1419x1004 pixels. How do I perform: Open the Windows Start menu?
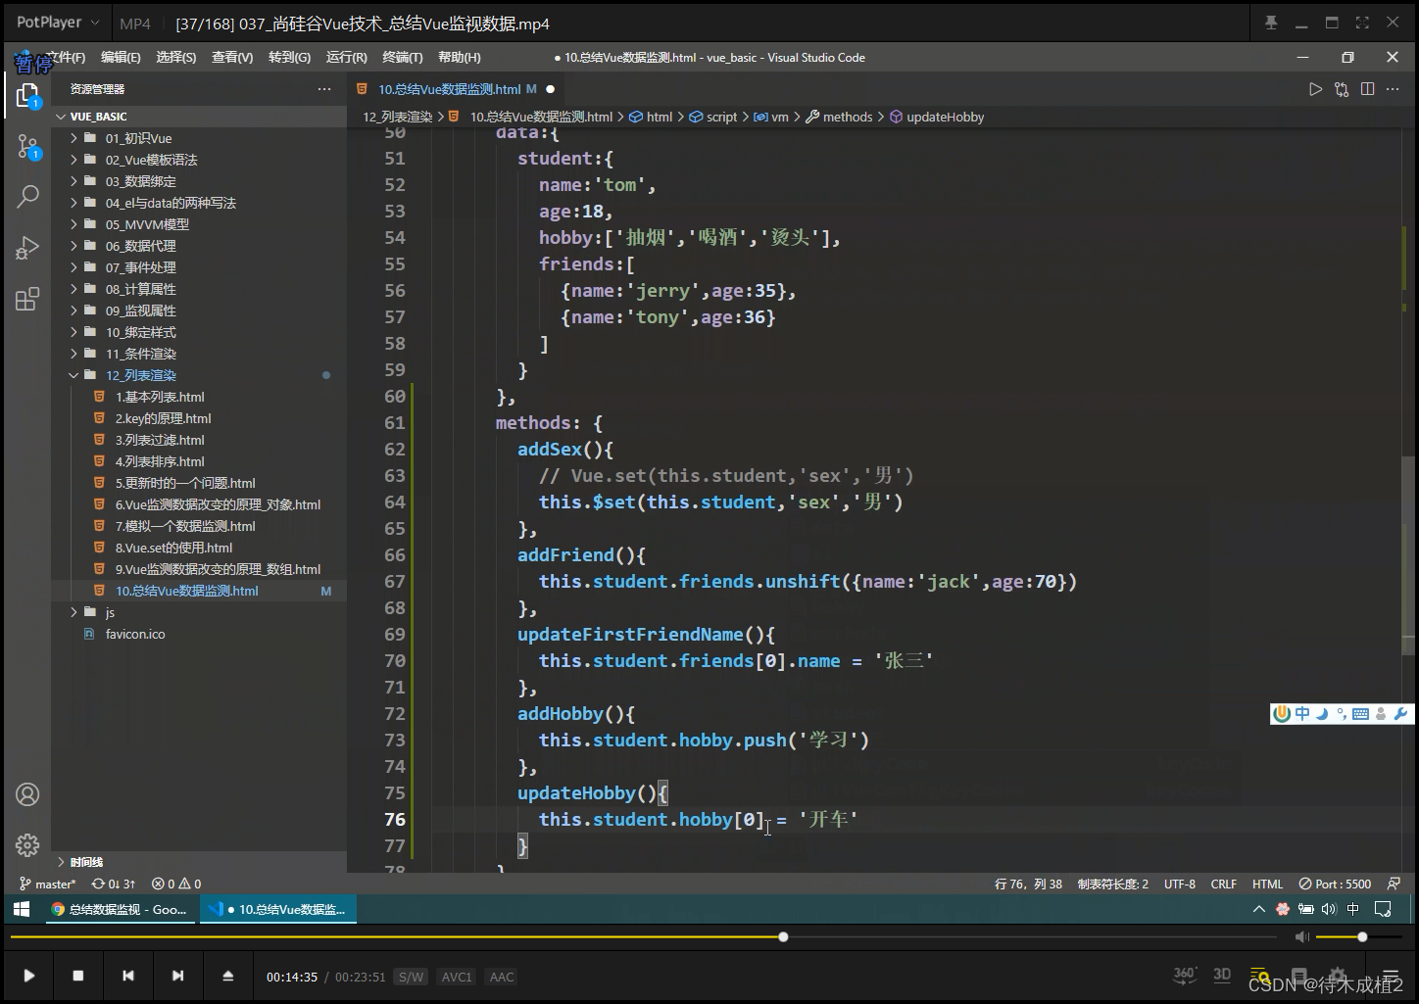pyautogui.click(x=22, y=909)
